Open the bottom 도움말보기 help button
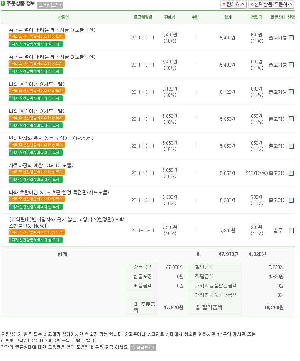 pyautogui.click(x=143, y=347)
